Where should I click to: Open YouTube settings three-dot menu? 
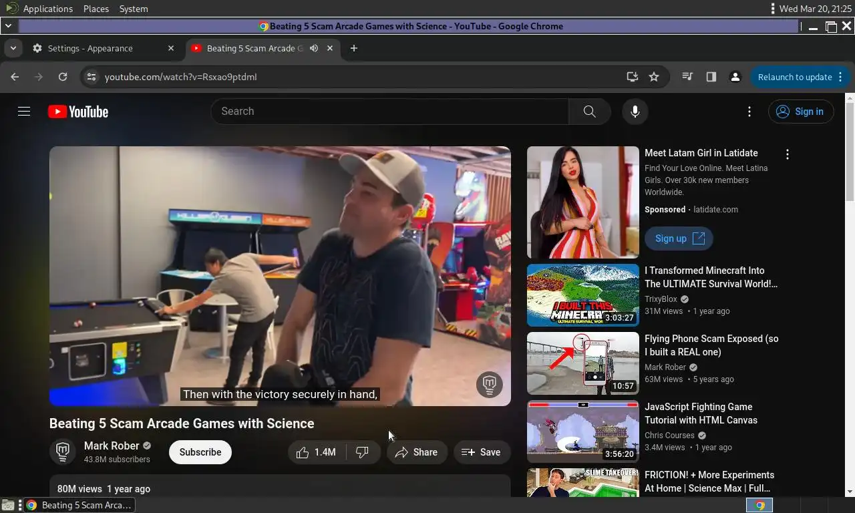click(x=749, y=112)
